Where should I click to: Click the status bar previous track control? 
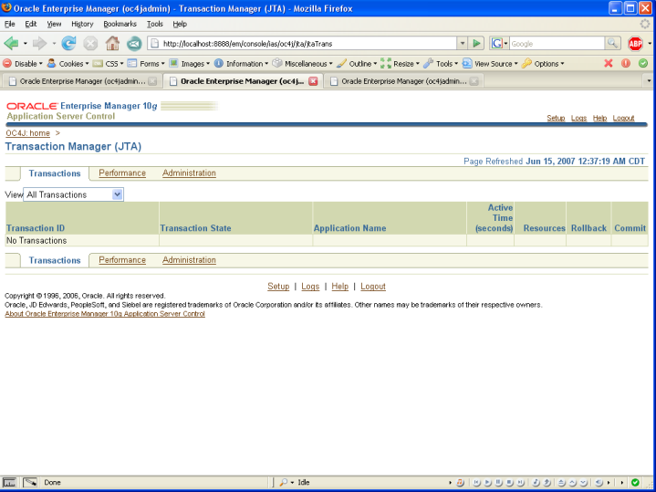click(x=476, y=482)
